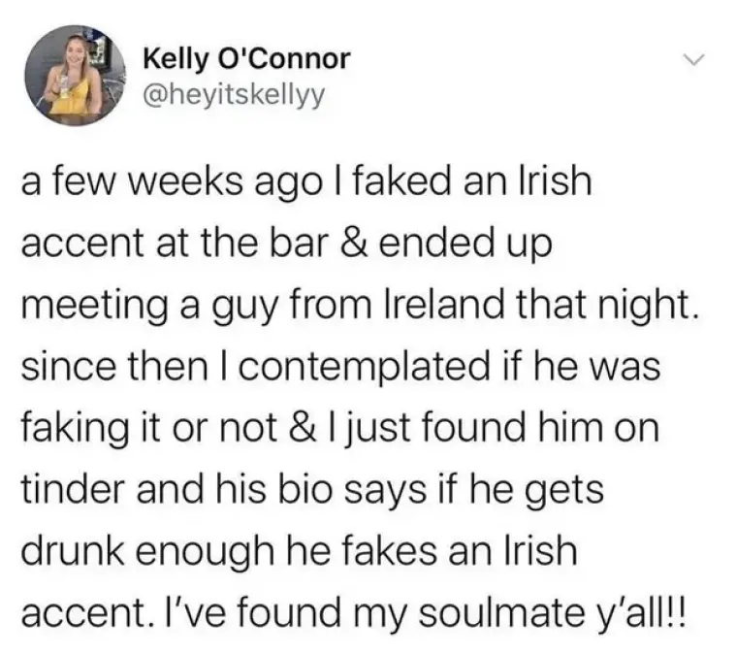Click the line 'drunk enough he fakes an Irish'
Image resolution: width=737 pixels, height=654 pixels.
coord(299,552)
